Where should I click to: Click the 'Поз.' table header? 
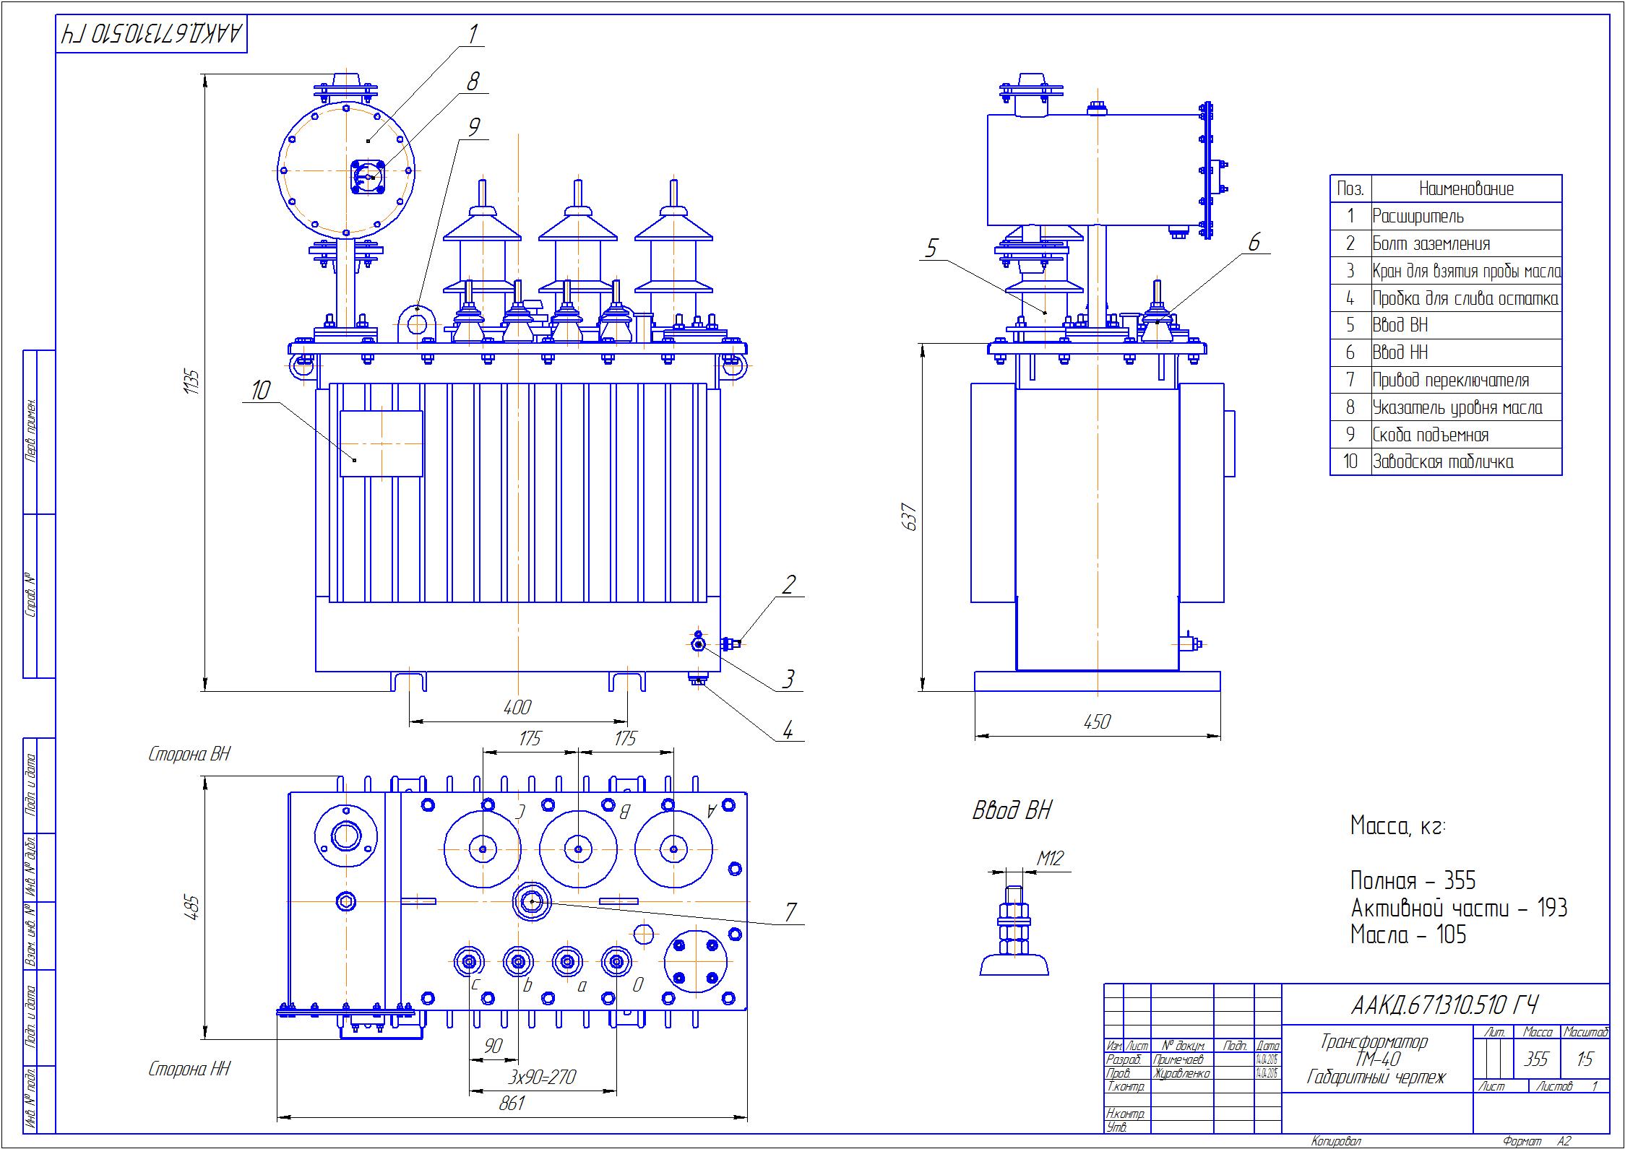click(x=1350, y=189)
